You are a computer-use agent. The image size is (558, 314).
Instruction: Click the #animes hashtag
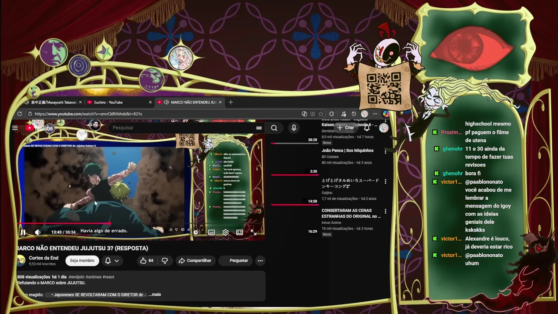(x=94, y=277)
